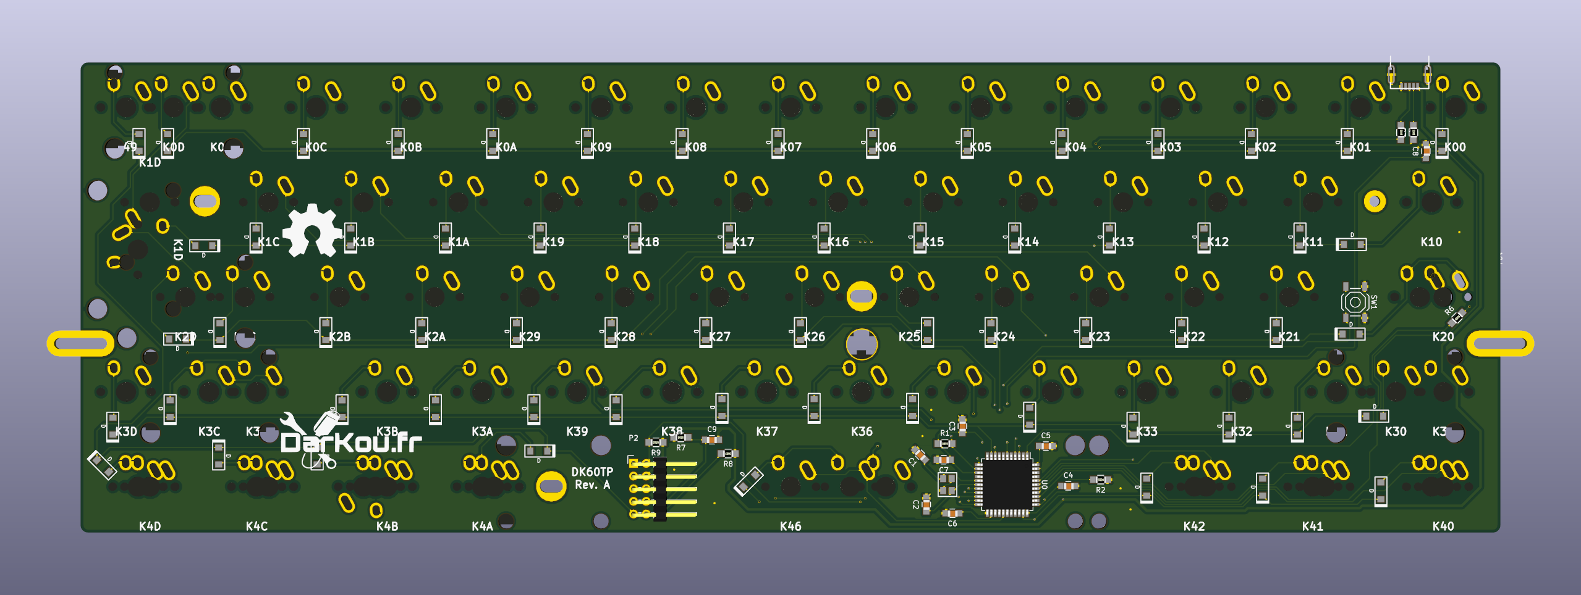Select the K12 label
1581x595 pixels.
point(1218,242)
